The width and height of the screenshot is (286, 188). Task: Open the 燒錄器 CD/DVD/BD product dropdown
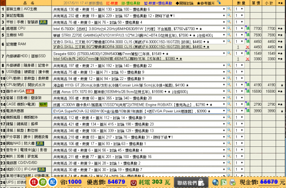point(139,163)
